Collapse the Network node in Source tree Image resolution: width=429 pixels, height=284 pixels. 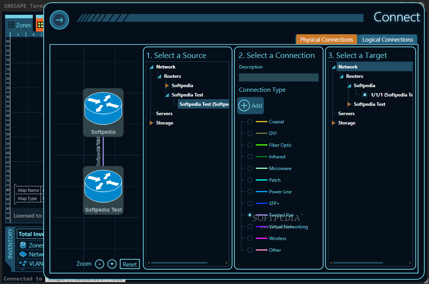(x=152, y=67)
